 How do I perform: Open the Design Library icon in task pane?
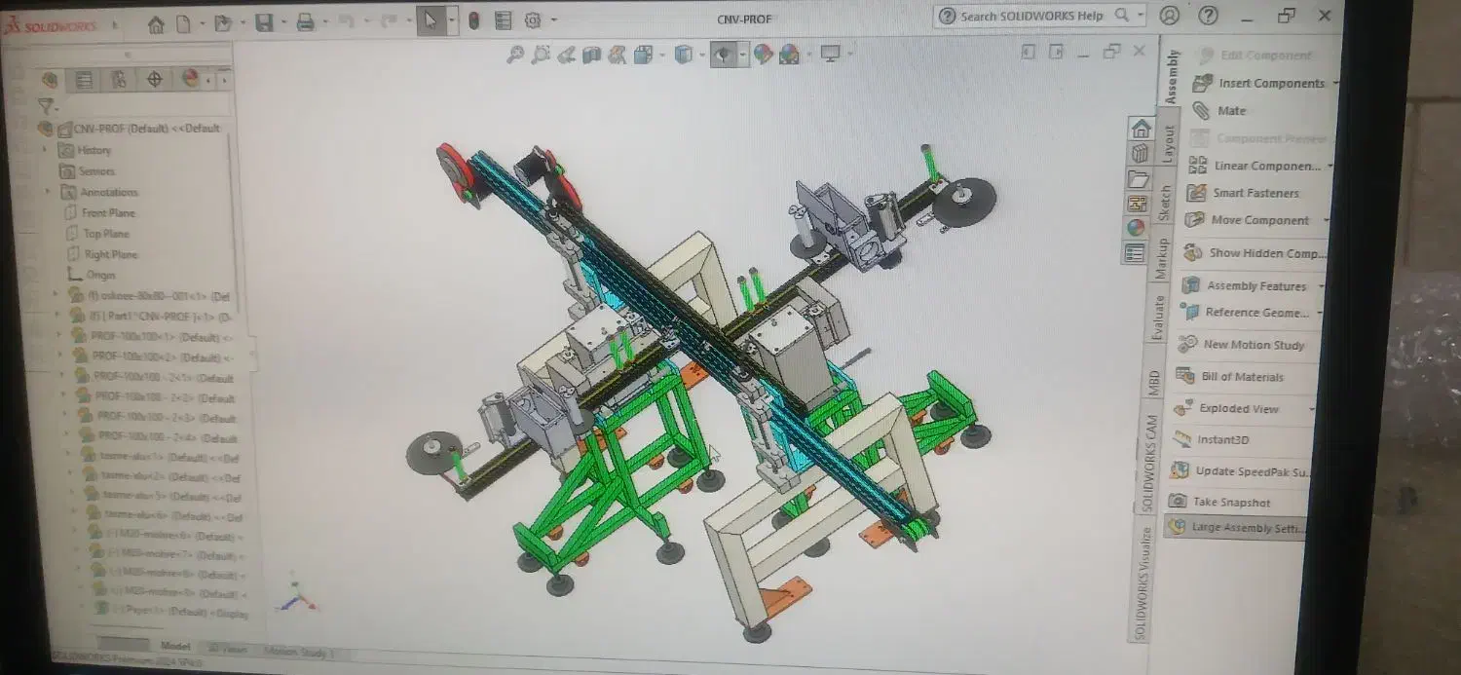click(1141, 153)
